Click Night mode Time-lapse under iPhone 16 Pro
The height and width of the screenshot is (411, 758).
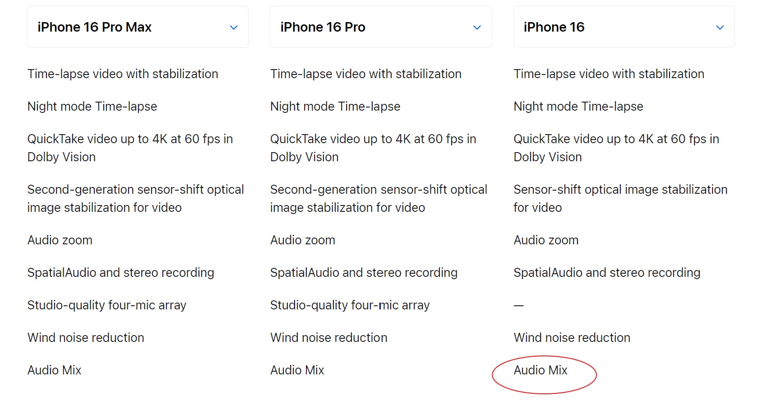pos(335,107)
